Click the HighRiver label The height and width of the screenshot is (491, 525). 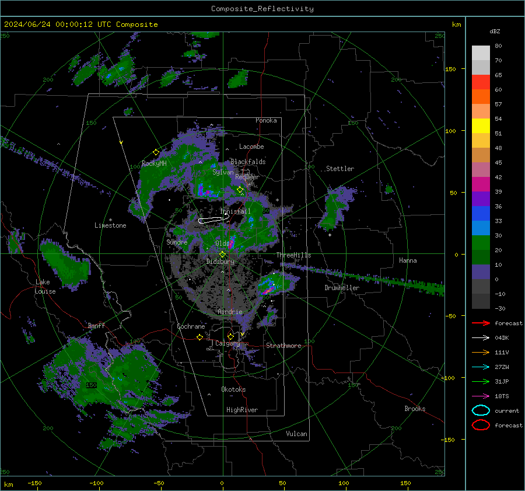(x=242, y=410)
